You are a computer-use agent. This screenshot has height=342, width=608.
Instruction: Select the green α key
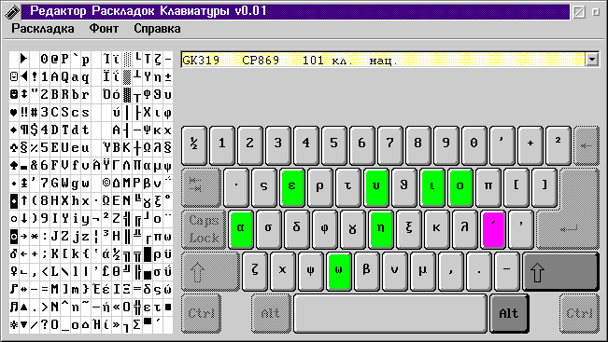coord(241,229)
